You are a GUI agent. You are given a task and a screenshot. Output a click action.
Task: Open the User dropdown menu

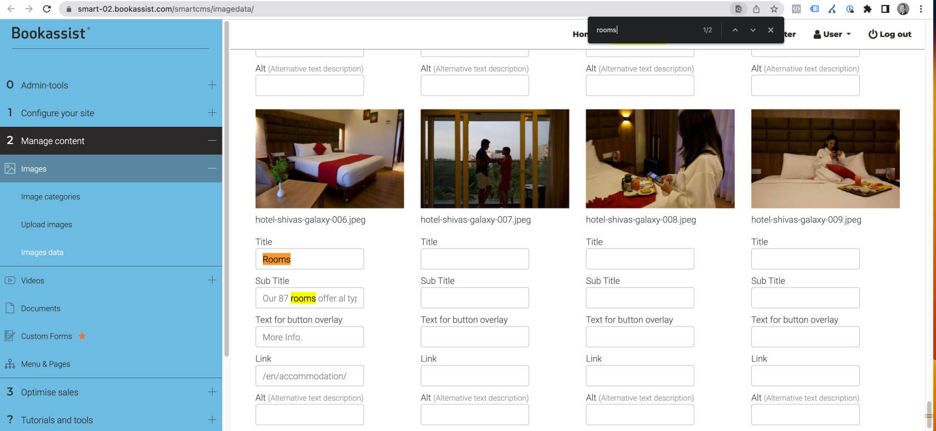point(832,34)
